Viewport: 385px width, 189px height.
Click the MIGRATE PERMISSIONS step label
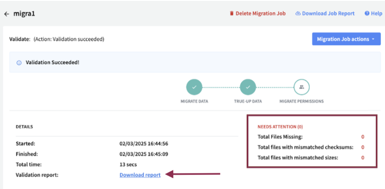pos(301,101)
